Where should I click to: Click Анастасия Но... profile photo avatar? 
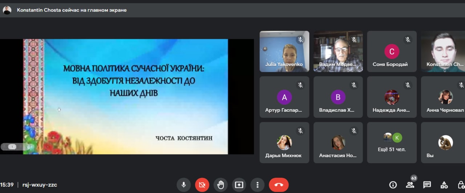(x=338, y=142)
